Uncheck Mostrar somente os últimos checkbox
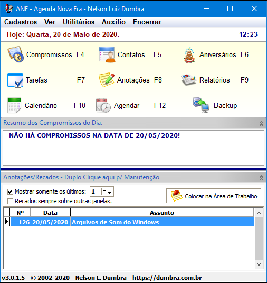The image size is (267, 283). [x=10, y=191]
